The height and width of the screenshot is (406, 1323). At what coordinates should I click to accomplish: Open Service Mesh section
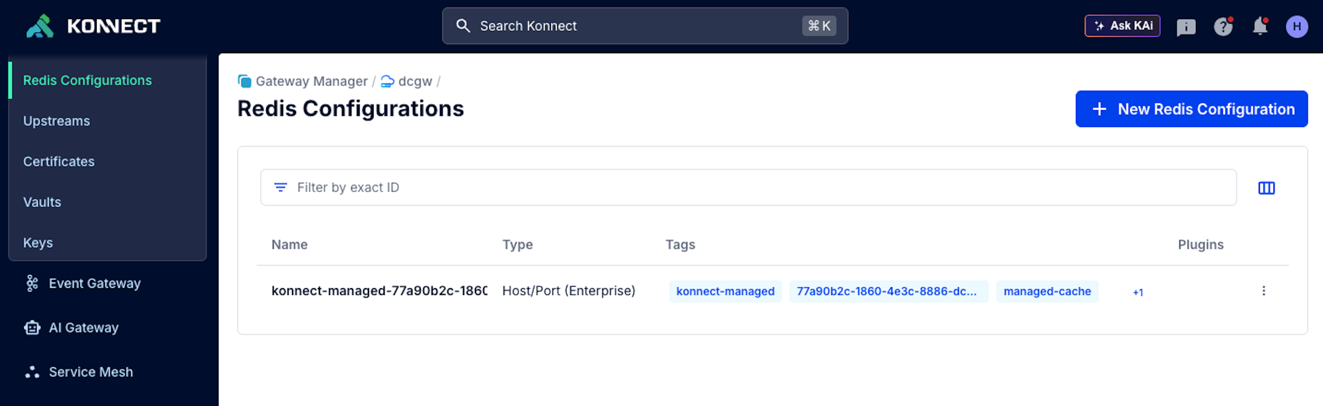tap(90, 372)
